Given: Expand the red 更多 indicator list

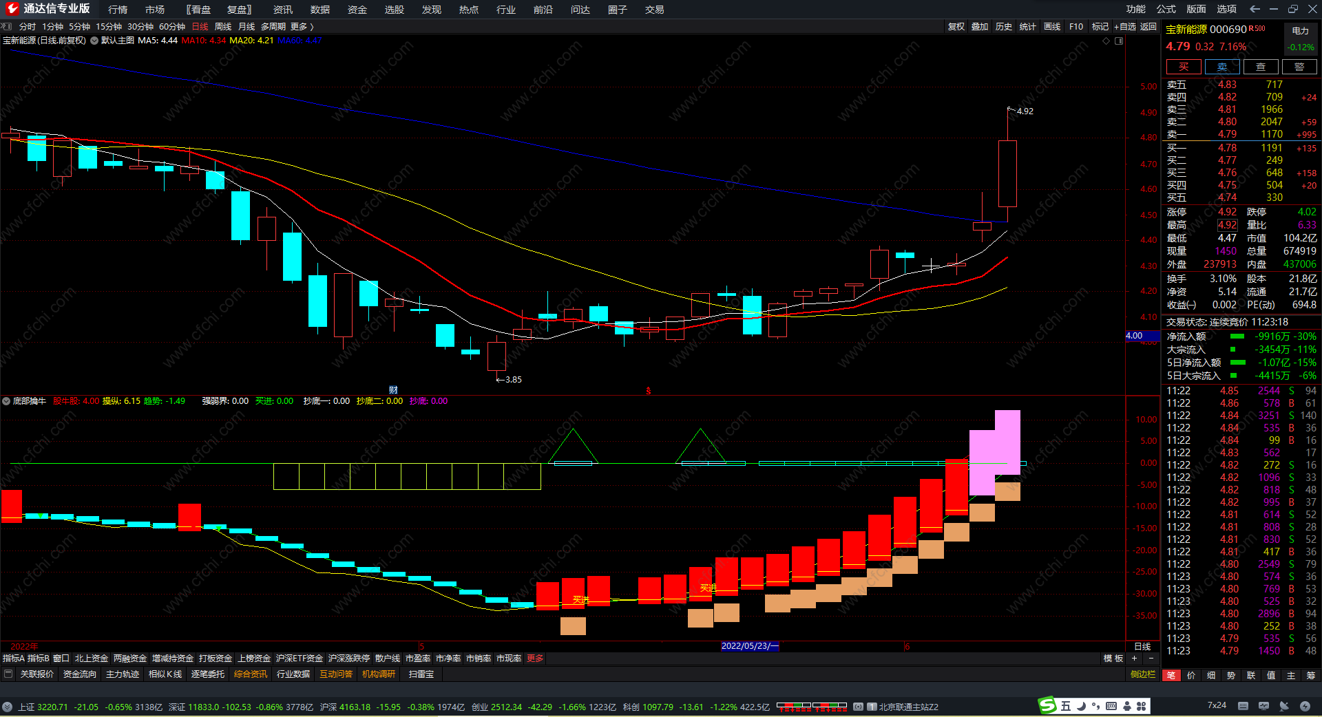Looking at the screenshot, I should [x=535, y=659].
